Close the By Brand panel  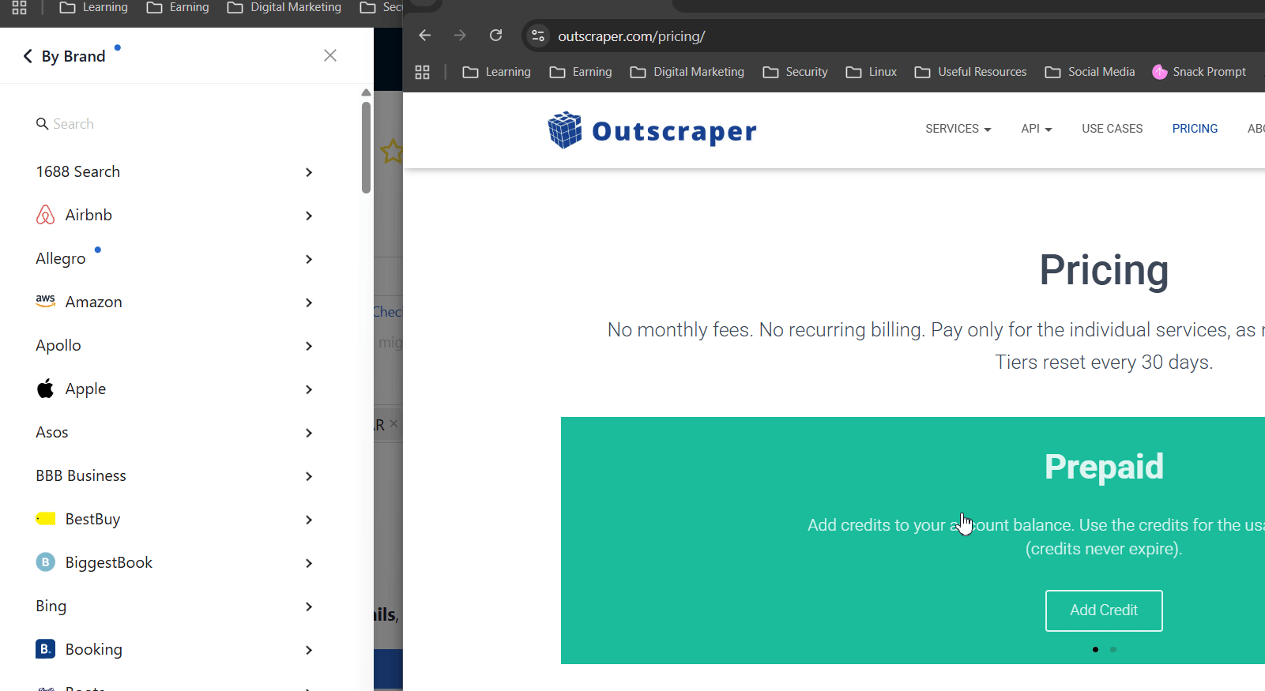pyautogui.click(x=330, y=55)
